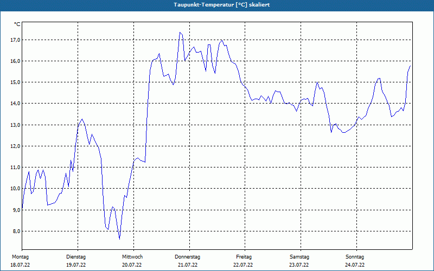Click the Mittwoch day label
Image resolution: width=434 pixels, height=271 pixels.
click(x=132, y=257)
